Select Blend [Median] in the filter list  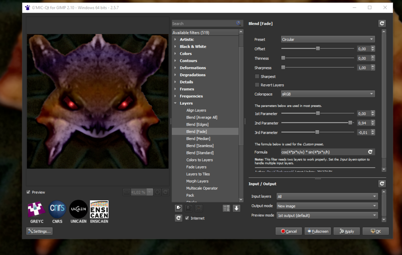click(x=198, y=139)
